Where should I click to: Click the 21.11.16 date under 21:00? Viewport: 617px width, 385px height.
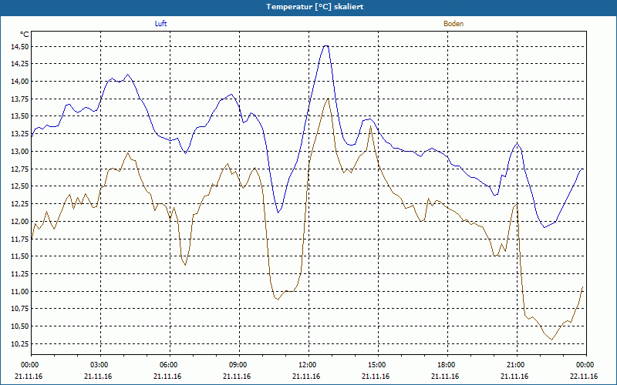tap(514, 377)
